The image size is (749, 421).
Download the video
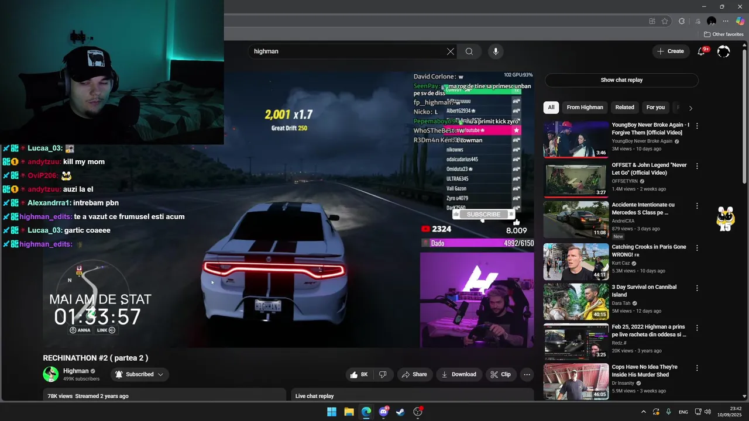pyautogui.click(x=459, y=374)
